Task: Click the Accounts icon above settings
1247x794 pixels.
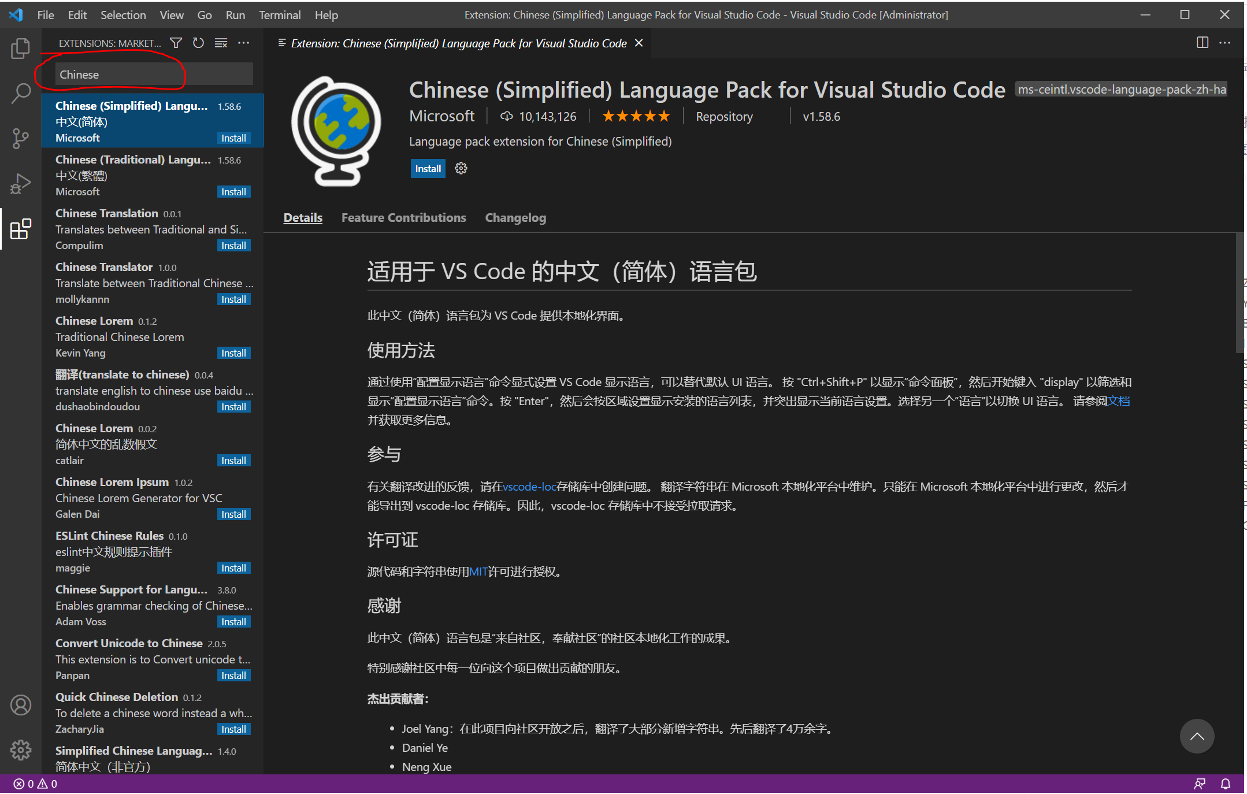Action: [21, 705]
